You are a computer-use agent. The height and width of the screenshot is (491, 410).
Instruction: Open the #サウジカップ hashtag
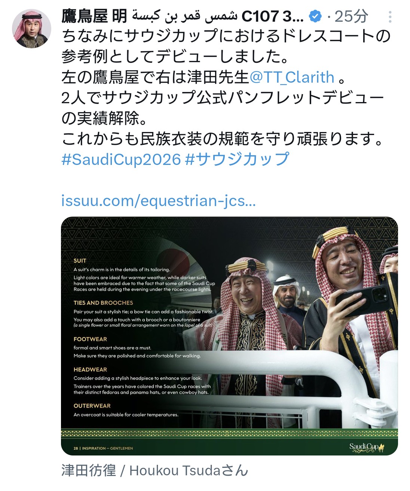237,159
